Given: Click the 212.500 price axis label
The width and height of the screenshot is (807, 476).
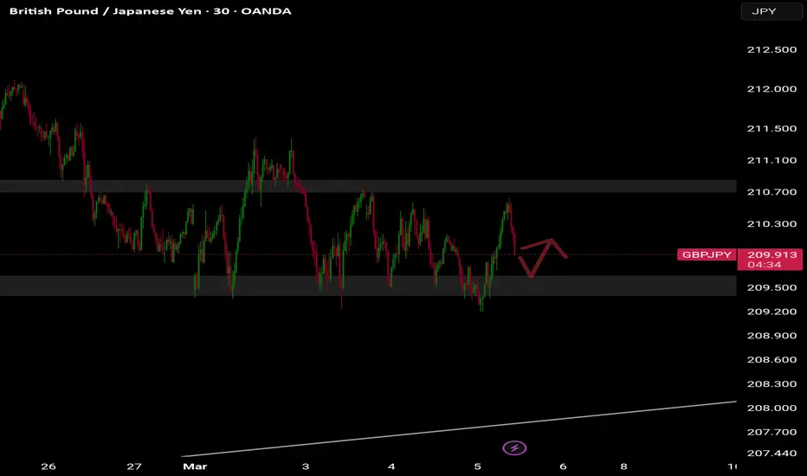Looking at the screenshot, I should pyautogui.click(x=771, y=50).
